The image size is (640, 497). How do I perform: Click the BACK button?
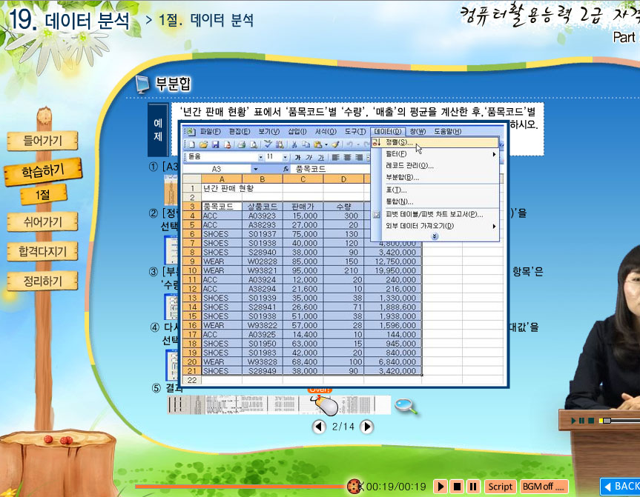click(x=619, y=486)
